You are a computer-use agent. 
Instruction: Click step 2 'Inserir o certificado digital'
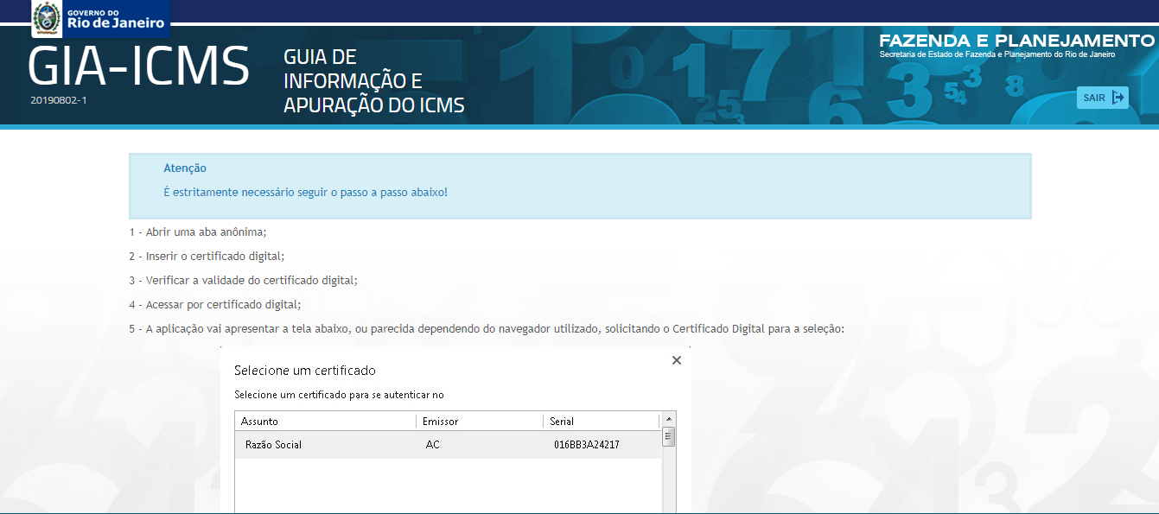point(207,257)
